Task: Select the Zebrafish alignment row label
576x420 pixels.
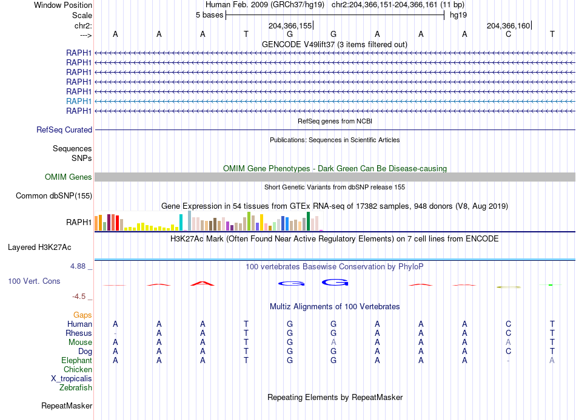Action: (x=76, y=388)
